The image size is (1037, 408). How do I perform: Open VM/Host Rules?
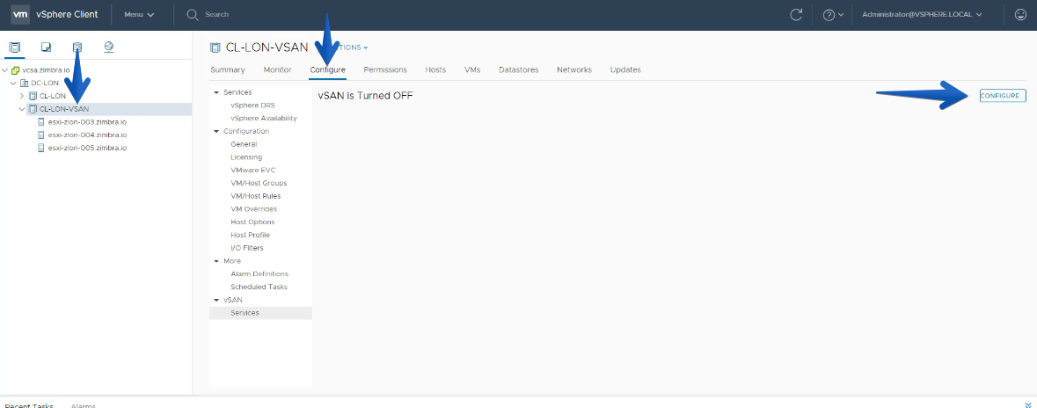click(255, 196)
